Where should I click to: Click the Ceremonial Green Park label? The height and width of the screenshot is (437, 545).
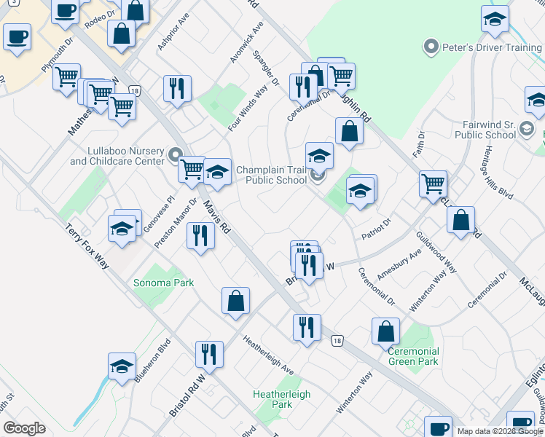(413, 356)
